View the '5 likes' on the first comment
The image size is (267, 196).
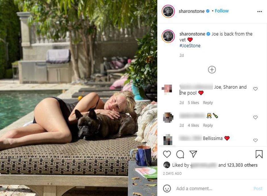coord(193,103)
